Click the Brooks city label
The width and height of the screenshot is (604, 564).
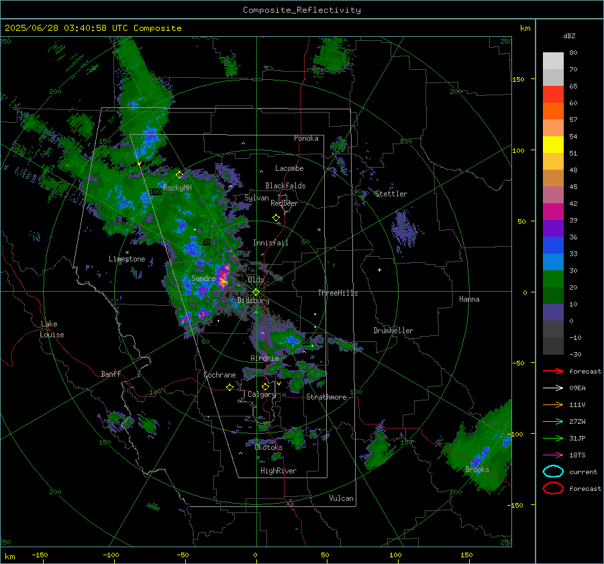pos(477,469)
